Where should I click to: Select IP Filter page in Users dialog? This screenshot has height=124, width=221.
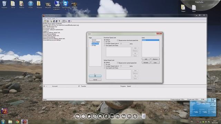coord(94,45)
